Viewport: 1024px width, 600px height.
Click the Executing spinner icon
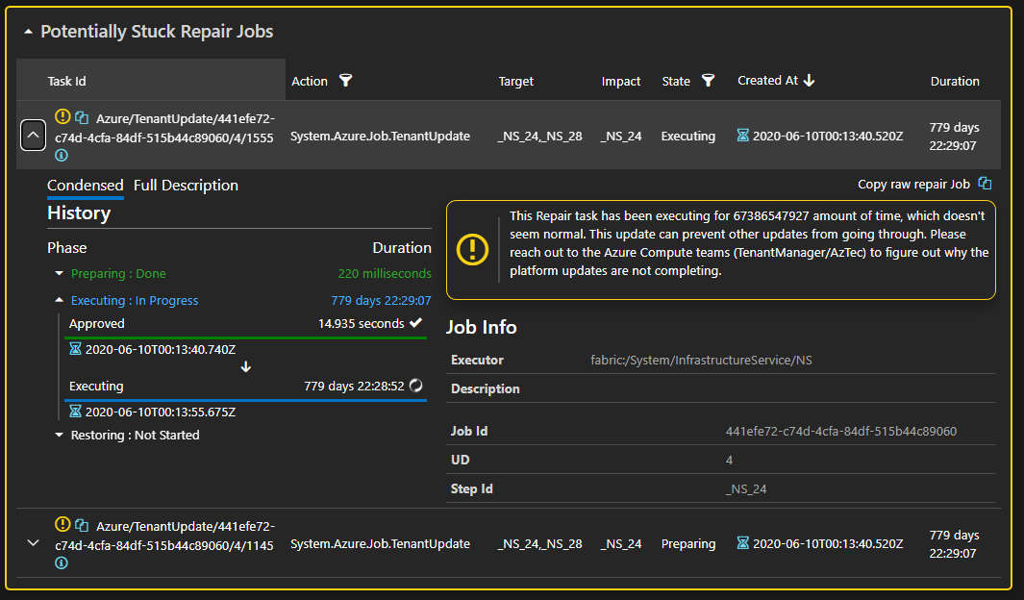416,386
